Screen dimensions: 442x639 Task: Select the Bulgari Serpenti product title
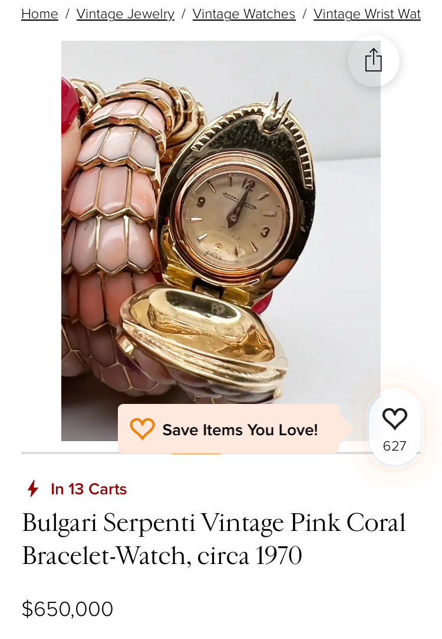coord(214,539)
